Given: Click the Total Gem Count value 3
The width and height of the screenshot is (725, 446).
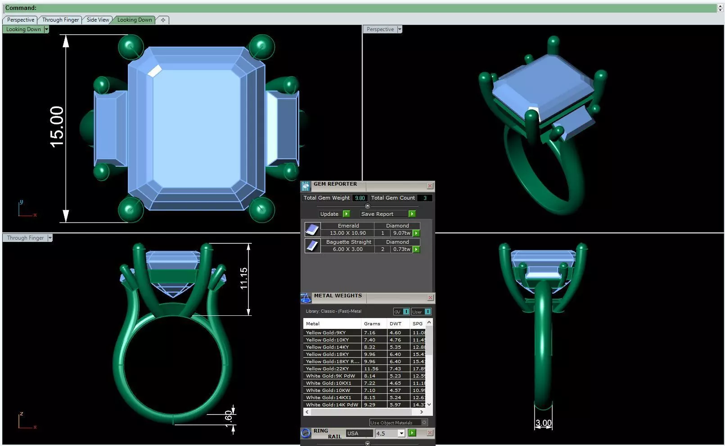Looking at the screenshot, I should click(424, 198).
